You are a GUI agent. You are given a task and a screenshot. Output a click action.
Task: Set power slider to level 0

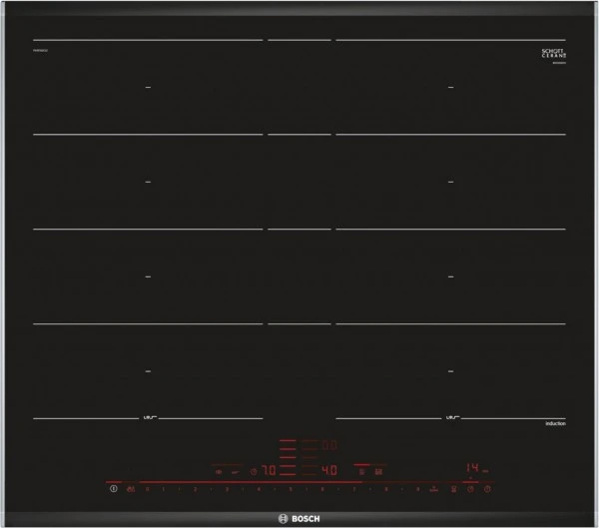[147, 489]
